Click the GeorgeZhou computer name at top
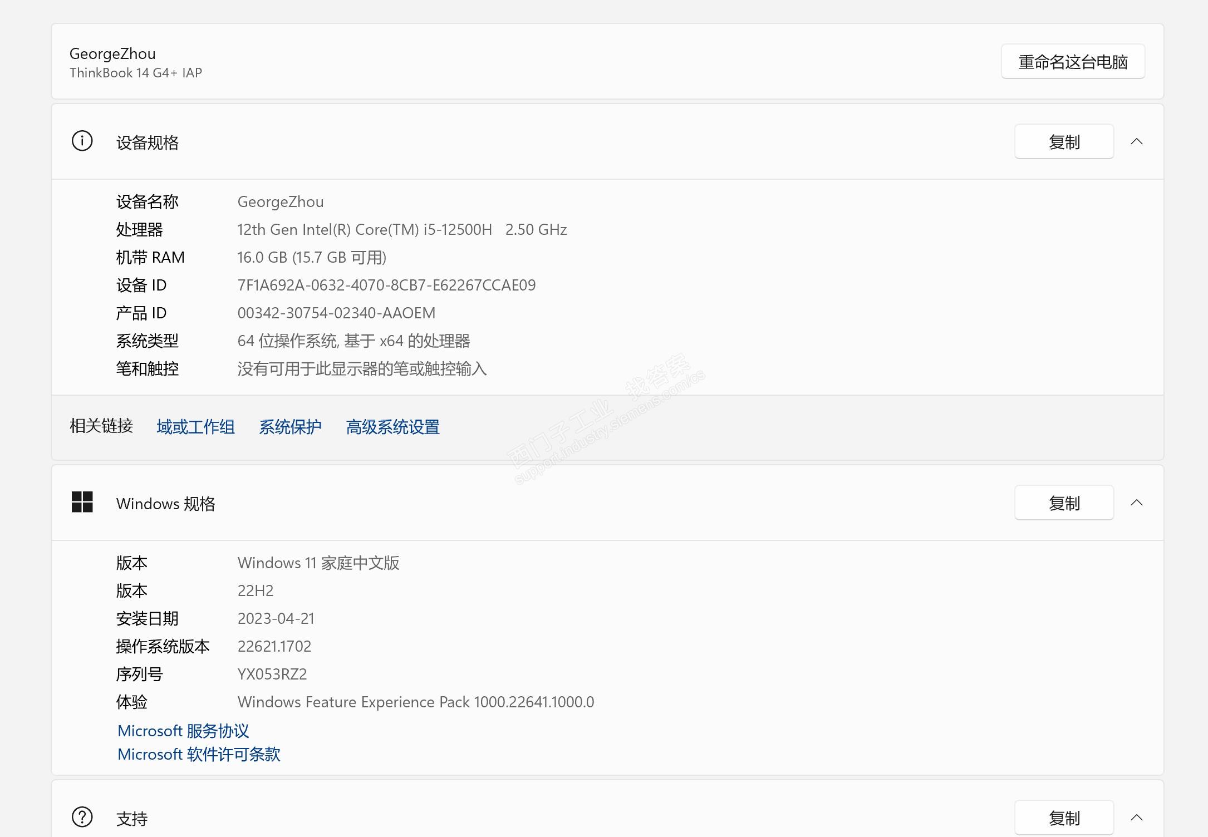This screenshot has height=837, width=1208. tap(112, 53)
